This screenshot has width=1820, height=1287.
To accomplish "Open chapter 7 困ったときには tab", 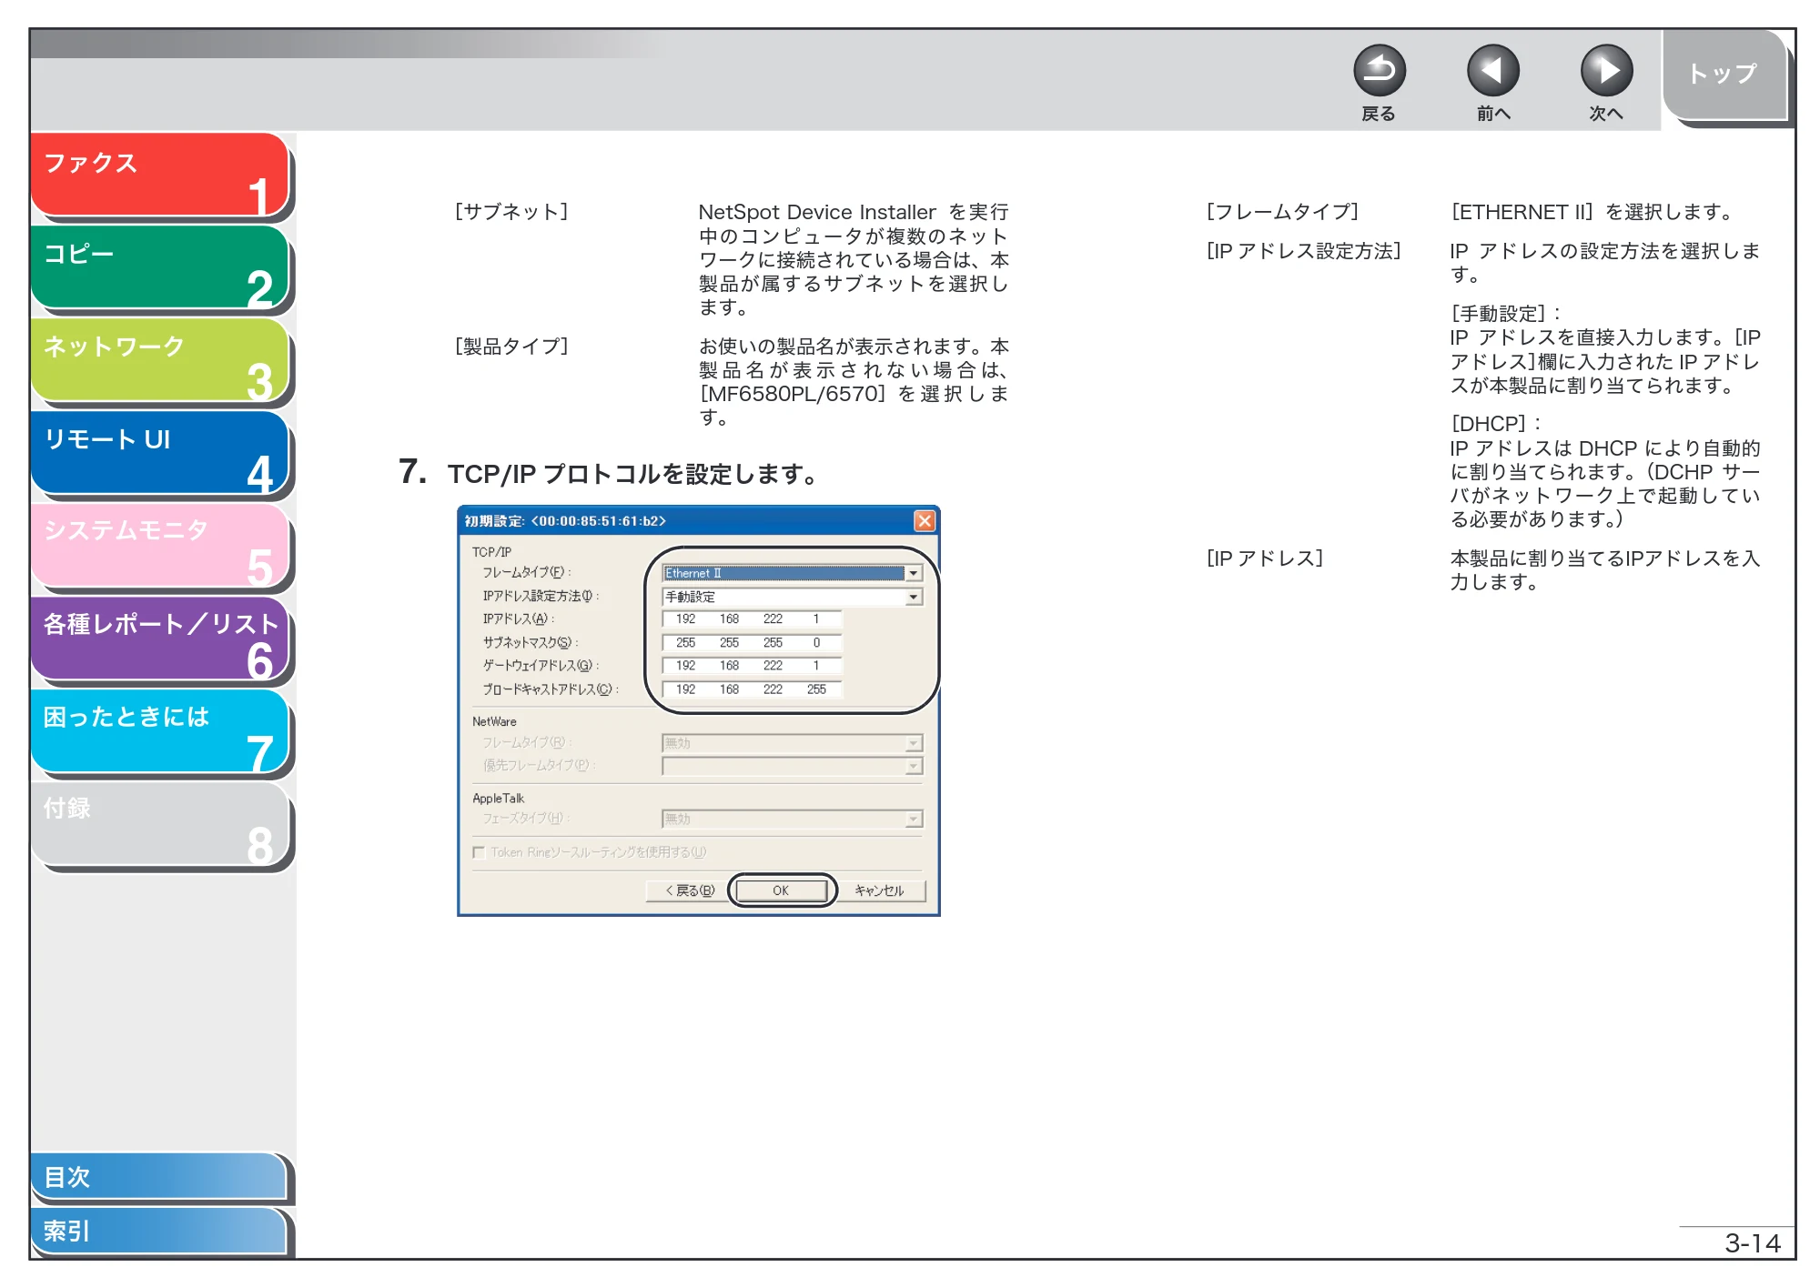I will tap(159, 730).
